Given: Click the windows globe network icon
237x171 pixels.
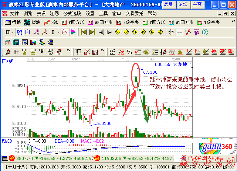Looking at the screenshot, I should pyautogui.click(x=42, y=42).
